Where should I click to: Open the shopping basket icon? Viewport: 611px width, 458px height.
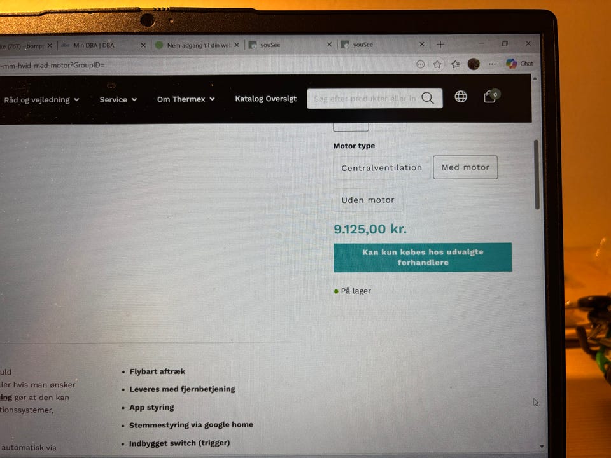[491, 96]
